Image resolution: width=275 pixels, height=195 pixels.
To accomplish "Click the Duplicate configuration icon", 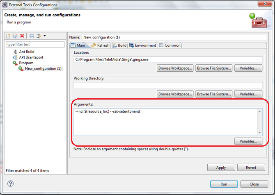I will (15, 36).
